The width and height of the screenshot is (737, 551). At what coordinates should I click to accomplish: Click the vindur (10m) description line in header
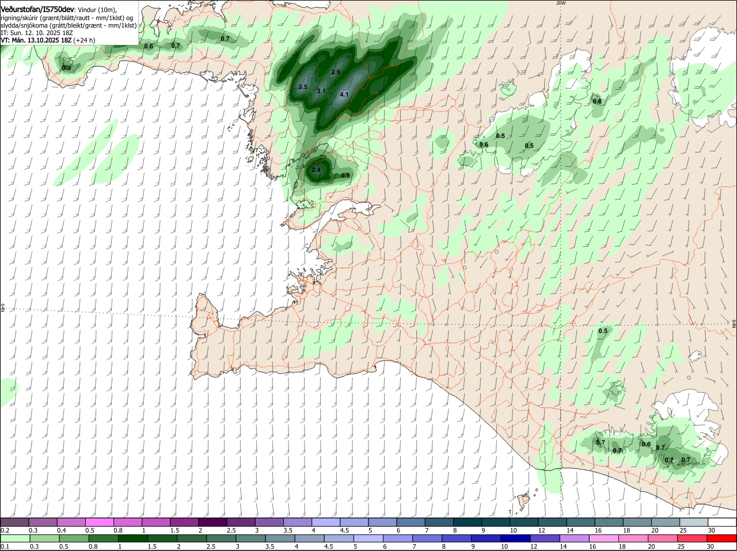point(96,10)
